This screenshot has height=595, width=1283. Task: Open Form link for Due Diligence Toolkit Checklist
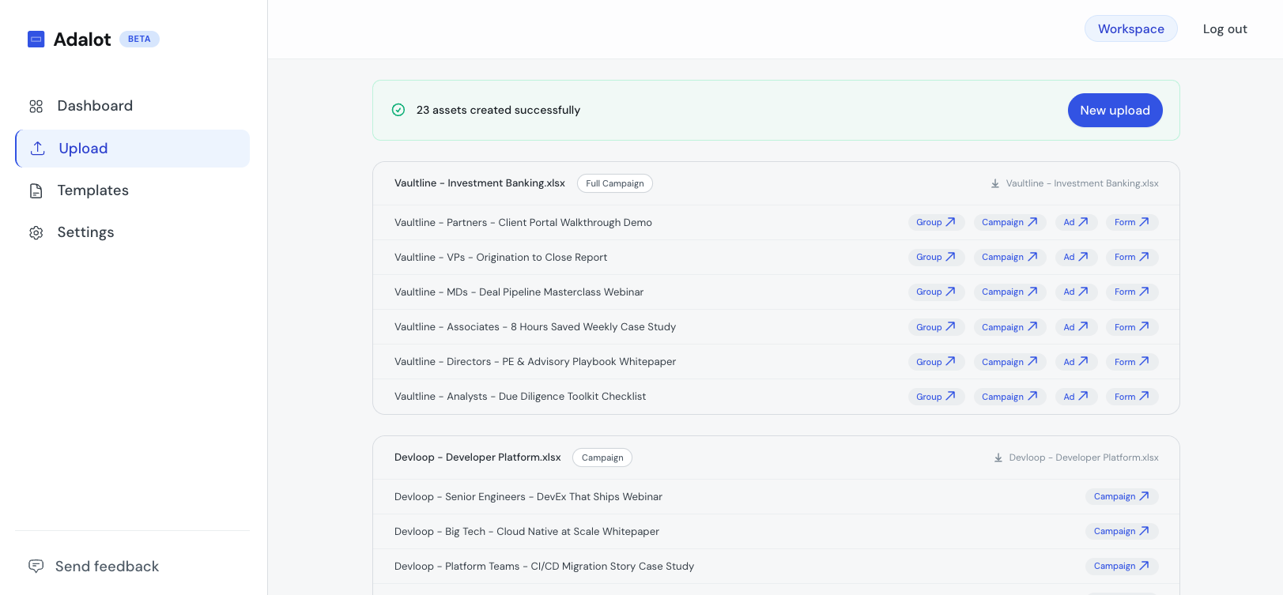click(x=1131, y=397)
